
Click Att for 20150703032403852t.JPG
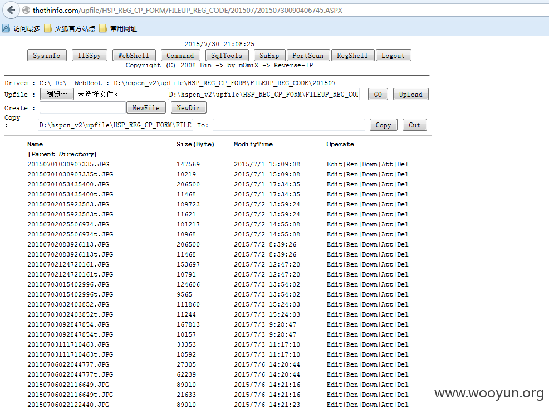pyautogui.click(x=387, y=314)
